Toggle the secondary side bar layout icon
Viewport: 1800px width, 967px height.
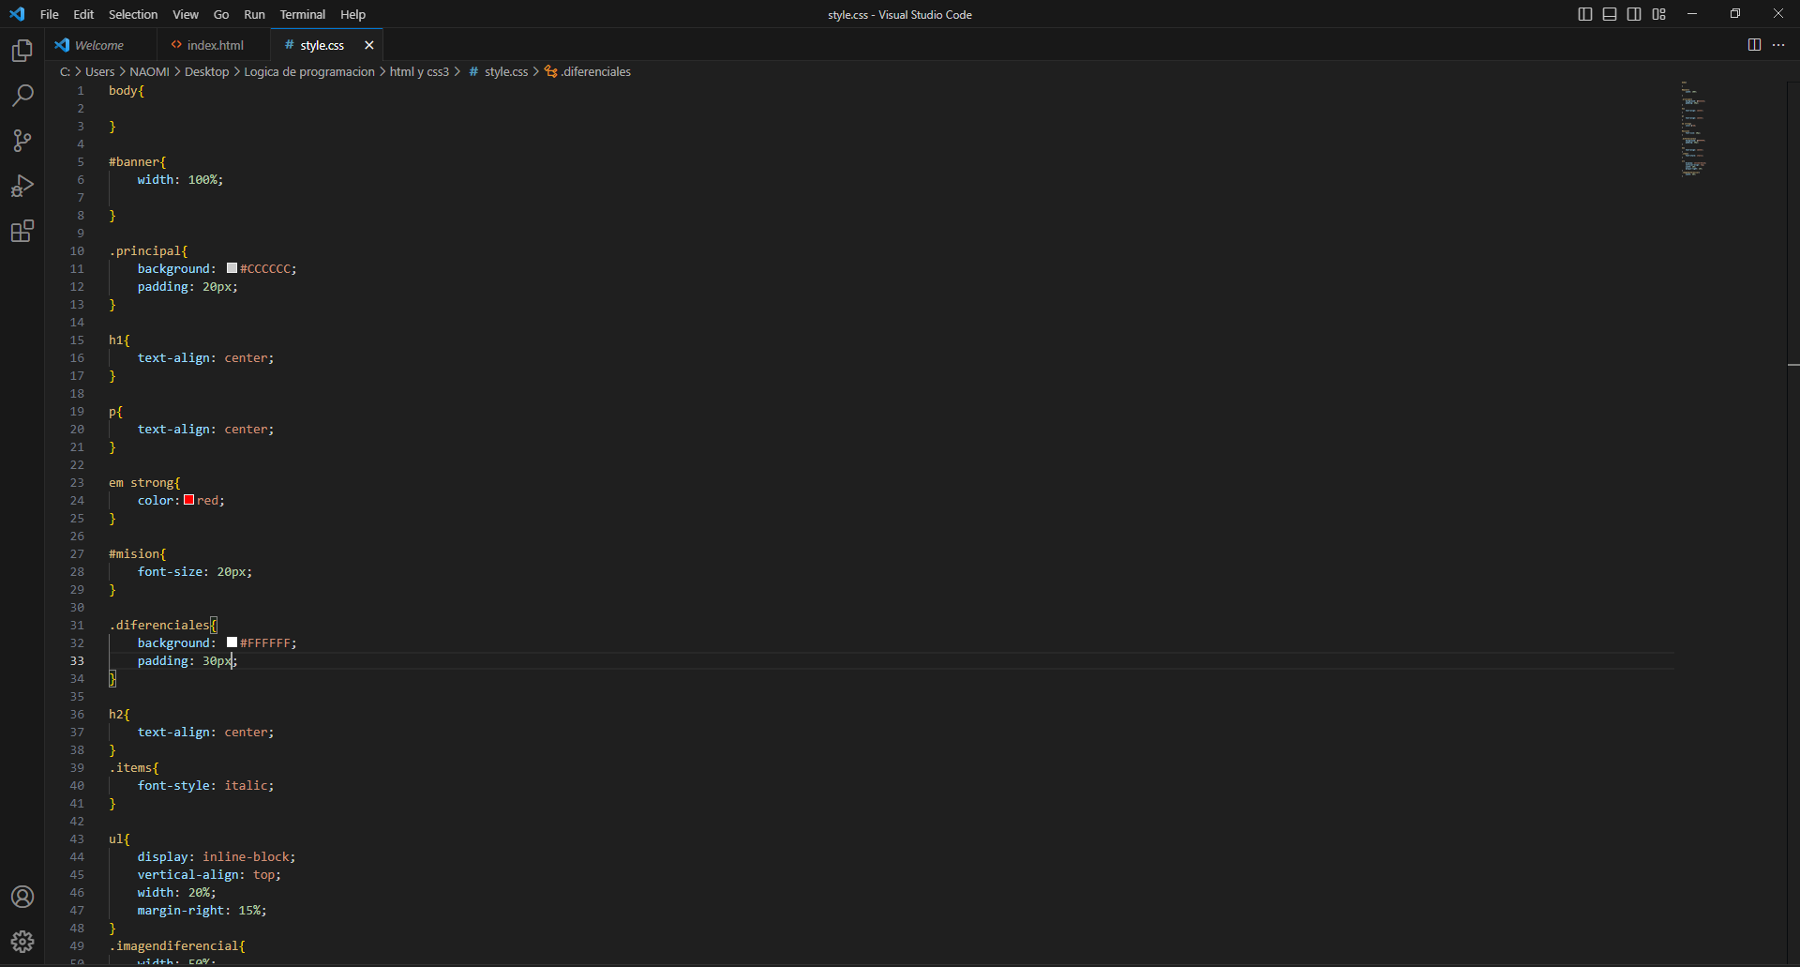1634,14
